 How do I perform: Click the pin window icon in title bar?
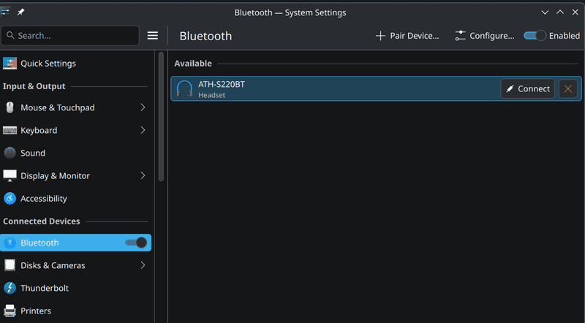coord(20,12)
